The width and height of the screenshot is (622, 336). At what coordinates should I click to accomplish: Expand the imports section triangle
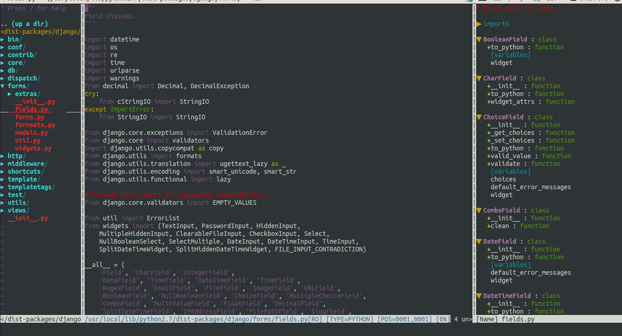[x=479, y=24]
